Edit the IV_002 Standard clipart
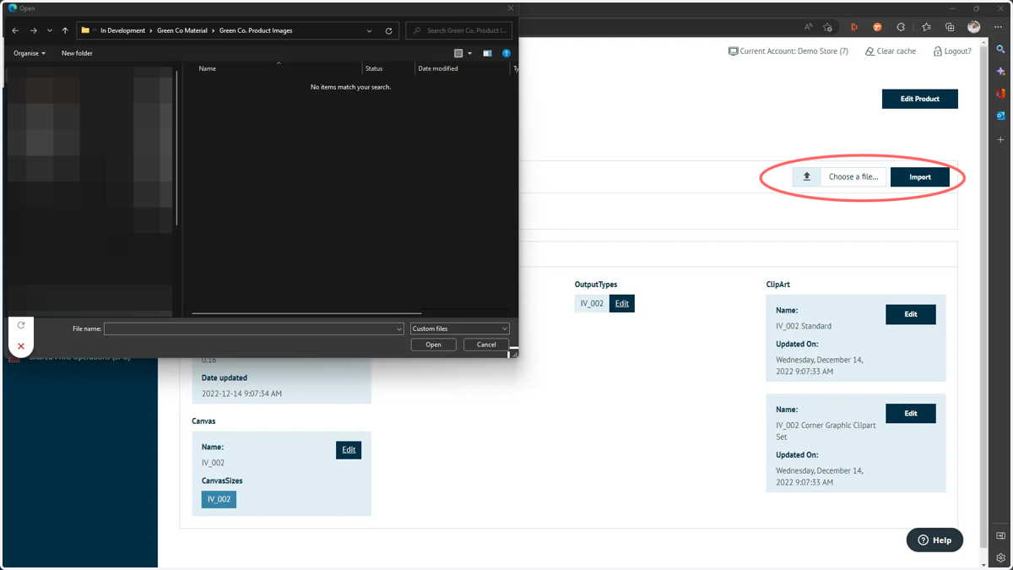The width and height of the screenshot is (1013, 570). (911, 314)
